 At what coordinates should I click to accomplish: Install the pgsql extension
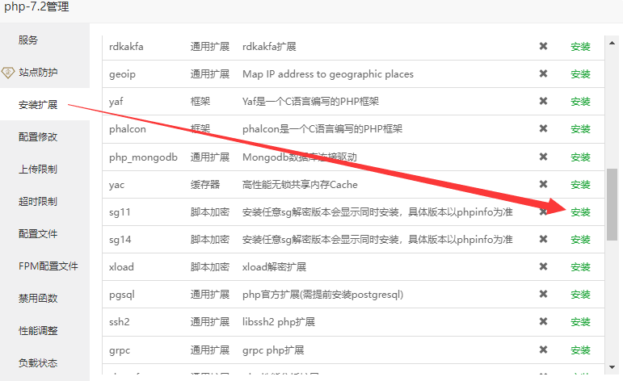pos(580,294)
